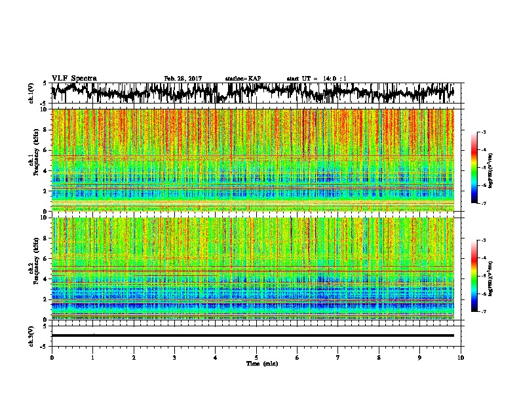Click the time axis tick label '2'
This screenshot has width=519, height=401.
point(134,358)
